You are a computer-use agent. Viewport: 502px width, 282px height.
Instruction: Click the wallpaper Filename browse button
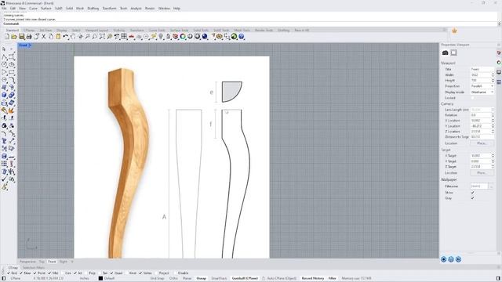click(492, 186)
